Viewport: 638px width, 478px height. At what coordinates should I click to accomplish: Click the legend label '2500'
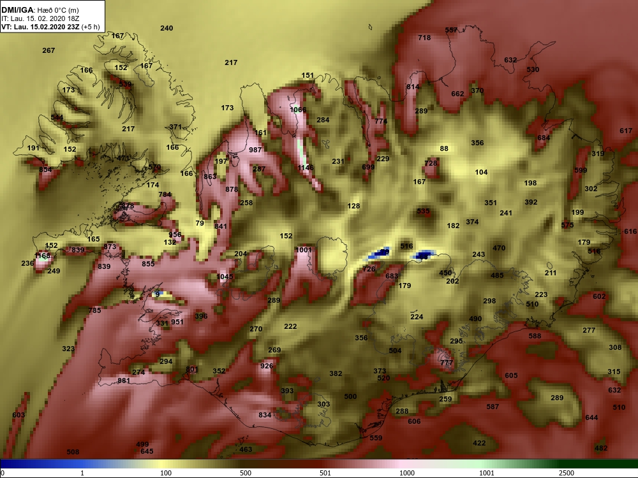(567, 473)
